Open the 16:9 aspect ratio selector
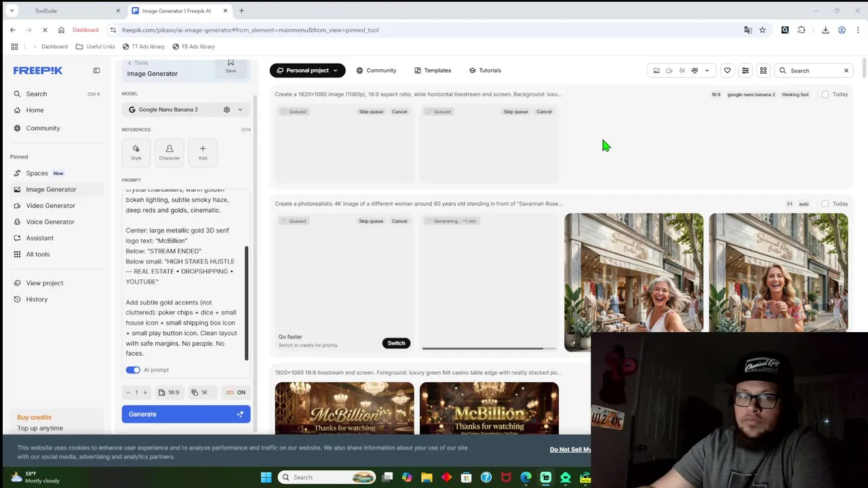This screenshot has height=488, width=868. coord(169,392)
